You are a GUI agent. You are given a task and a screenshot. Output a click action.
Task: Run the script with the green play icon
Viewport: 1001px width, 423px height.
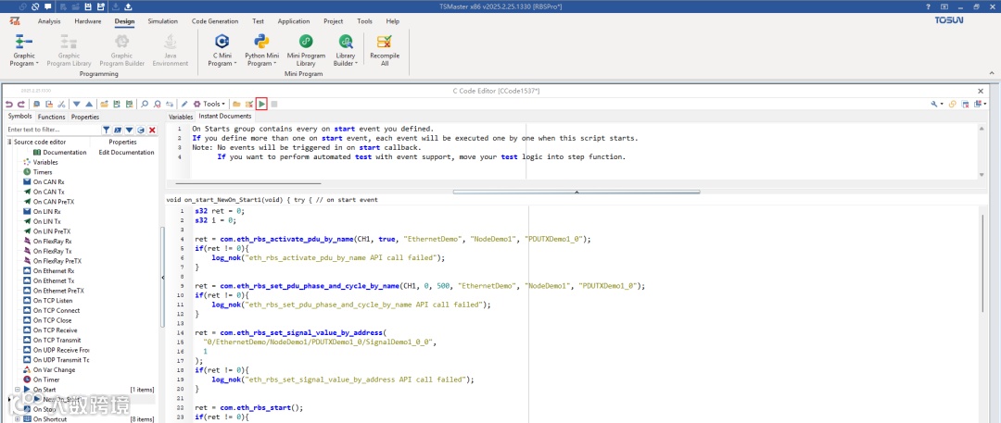tap(262, 104)
